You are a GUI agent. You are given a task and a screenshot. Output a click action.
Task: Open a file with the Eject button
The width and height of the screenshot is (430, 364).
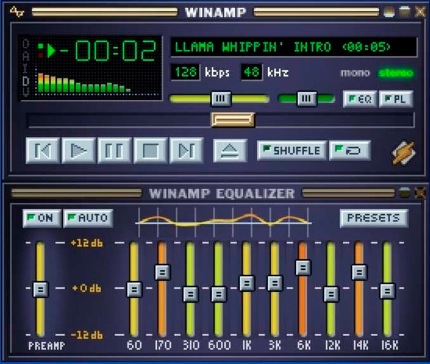point(230,151)
